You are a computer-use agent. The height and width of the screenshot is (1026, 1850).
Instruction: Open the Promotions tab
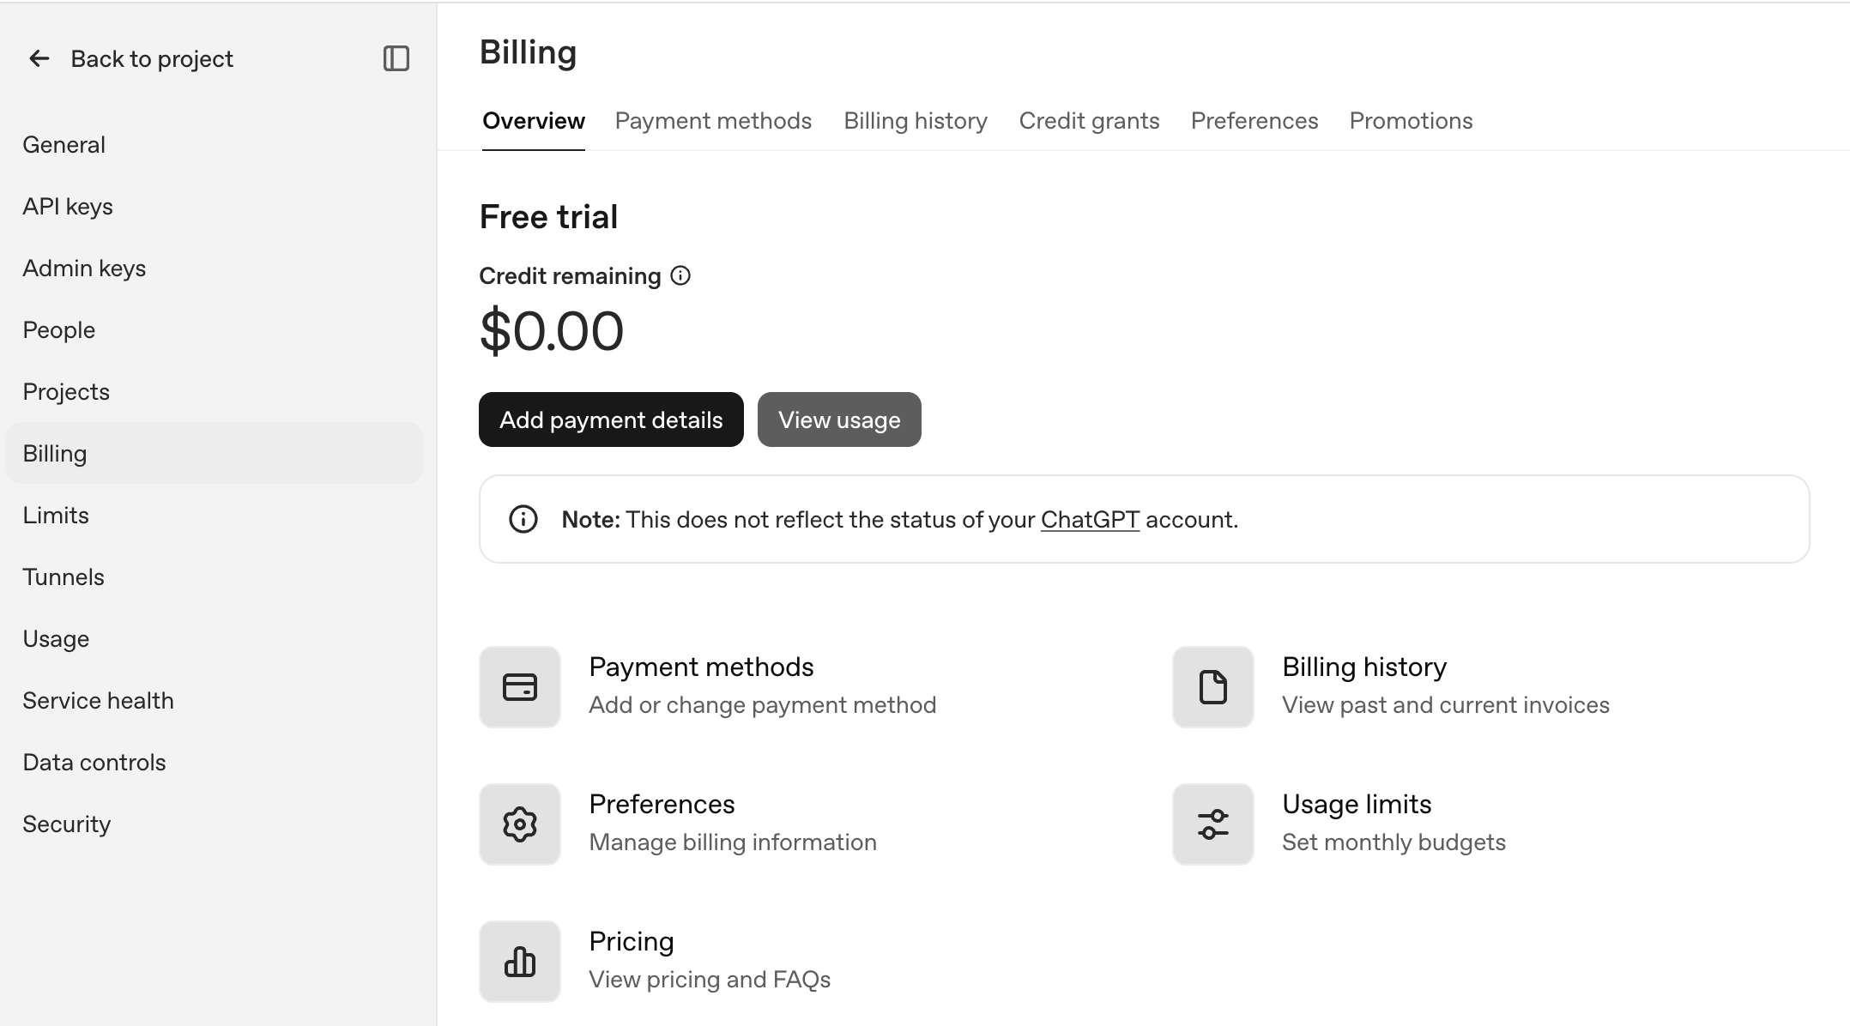coord(1411,121)
